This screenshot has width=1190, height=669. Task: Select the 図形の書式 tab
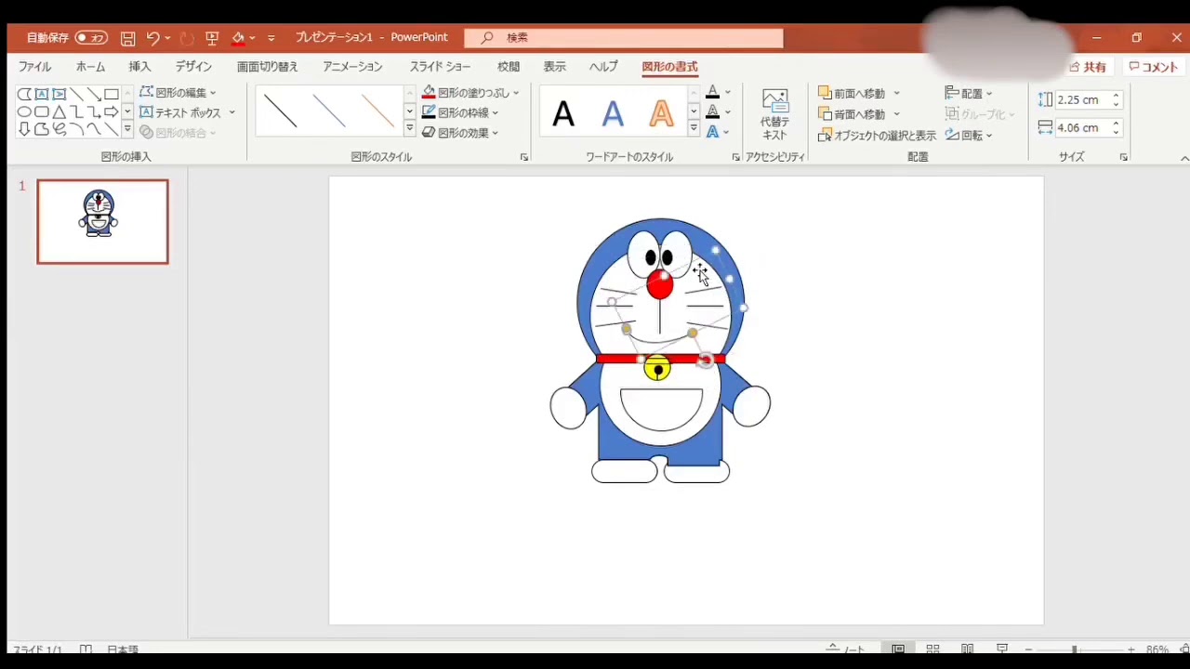[x=669, y=67]
